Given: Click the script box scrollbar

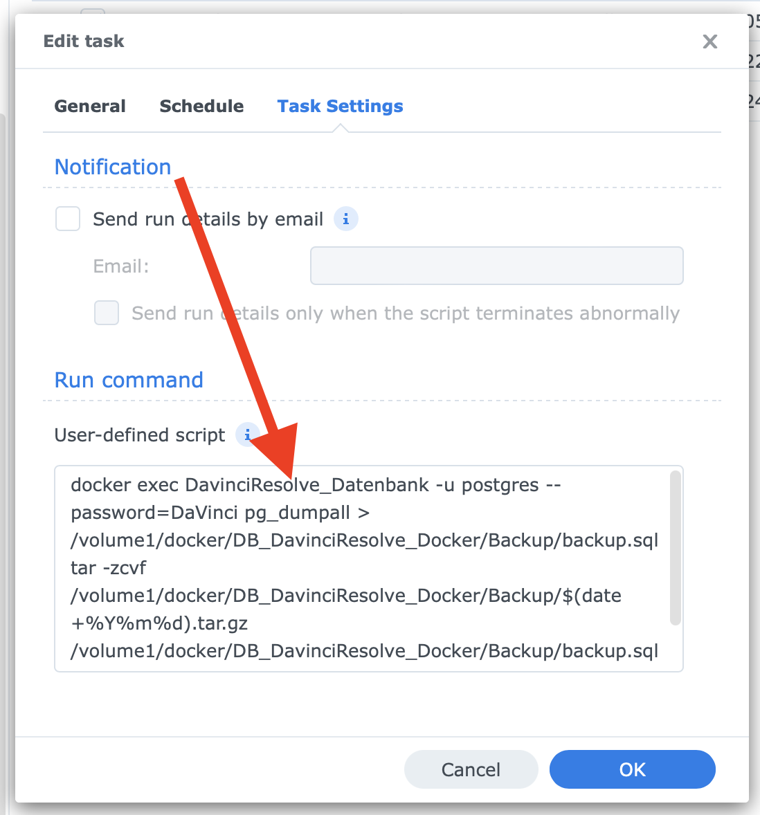Looking at the screenshot, I should (x=676, y=548).
